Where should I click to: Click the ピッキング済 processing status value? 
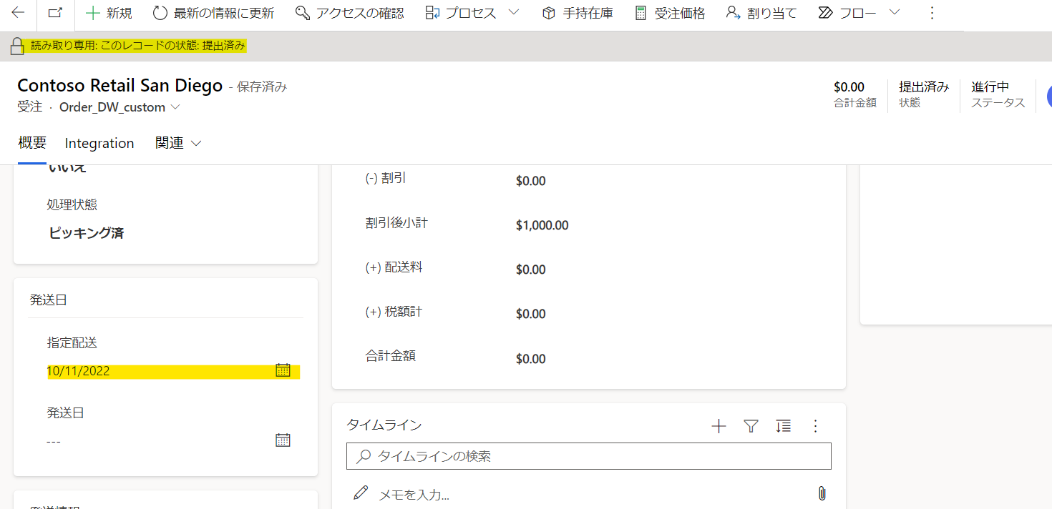87,233
